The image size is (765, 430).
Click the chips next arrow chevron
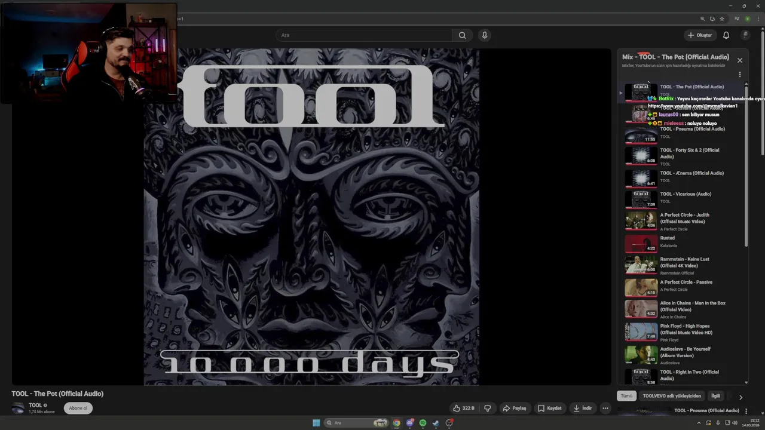[740, 397]
